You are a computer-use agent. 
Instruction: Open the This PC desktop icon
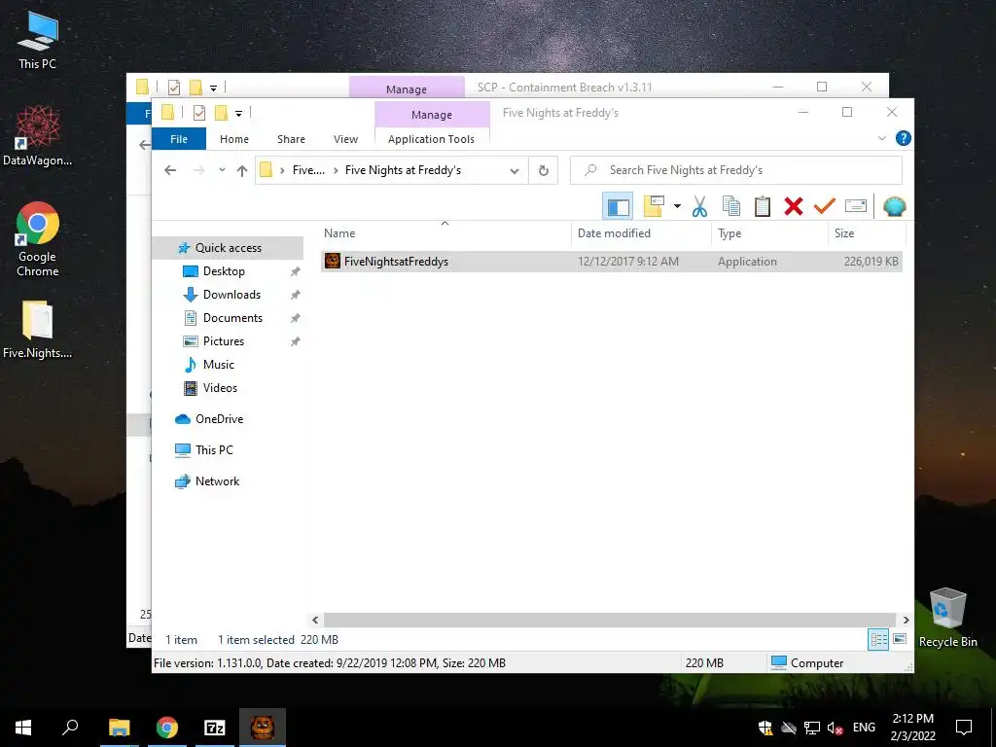pos(38,41)
